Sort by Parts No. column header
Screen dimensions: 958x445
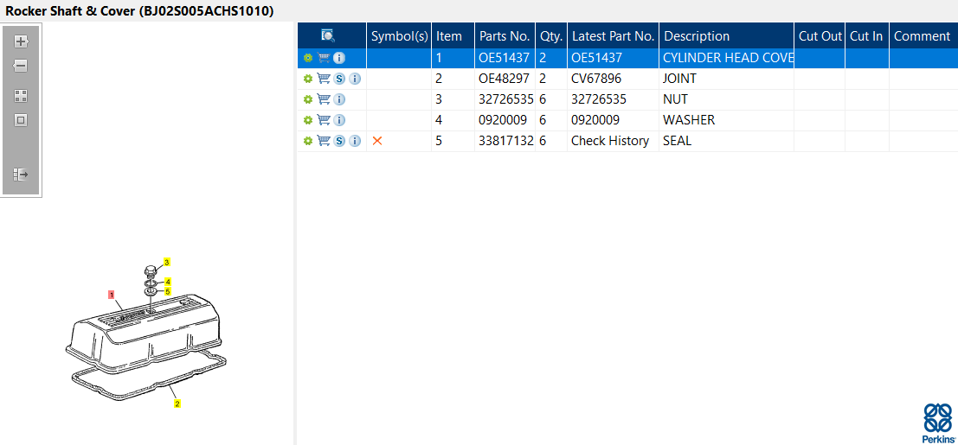505,36
